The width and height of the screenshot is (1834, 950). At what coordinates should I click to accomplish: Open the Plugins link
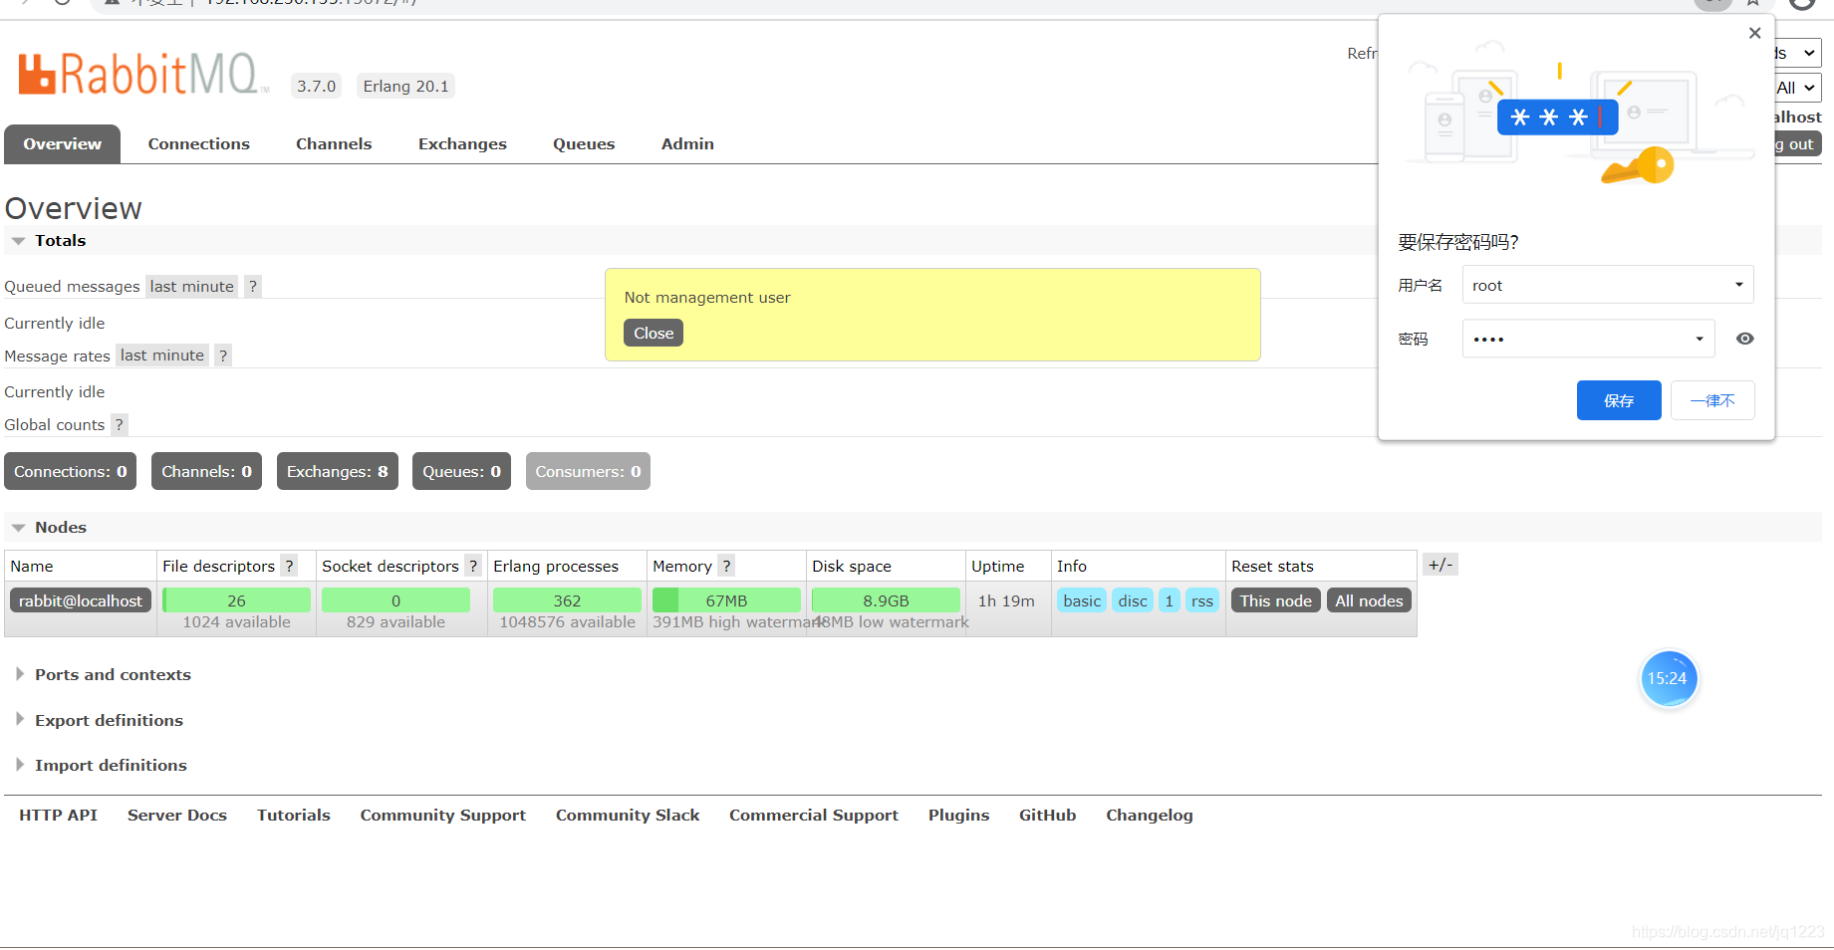pos(959,815)
